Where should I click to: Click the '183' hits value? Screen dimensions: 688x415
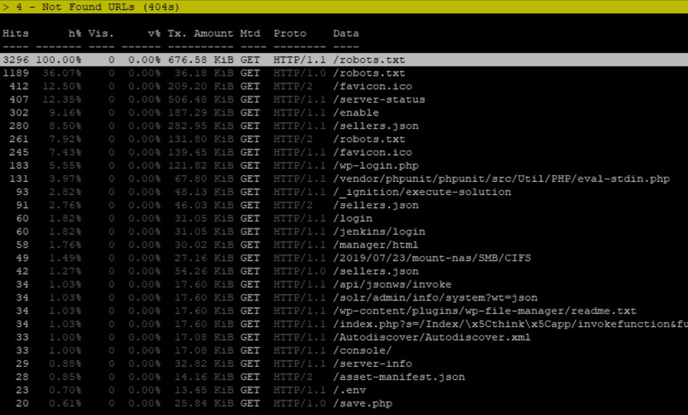(19, 165)
